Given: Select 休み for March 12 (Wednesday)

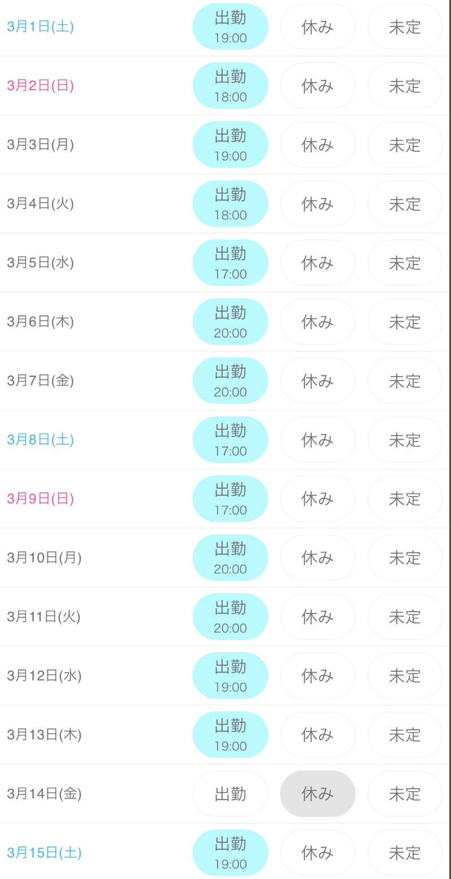Looking at the screenshot, I should click(x=317, y=675).
